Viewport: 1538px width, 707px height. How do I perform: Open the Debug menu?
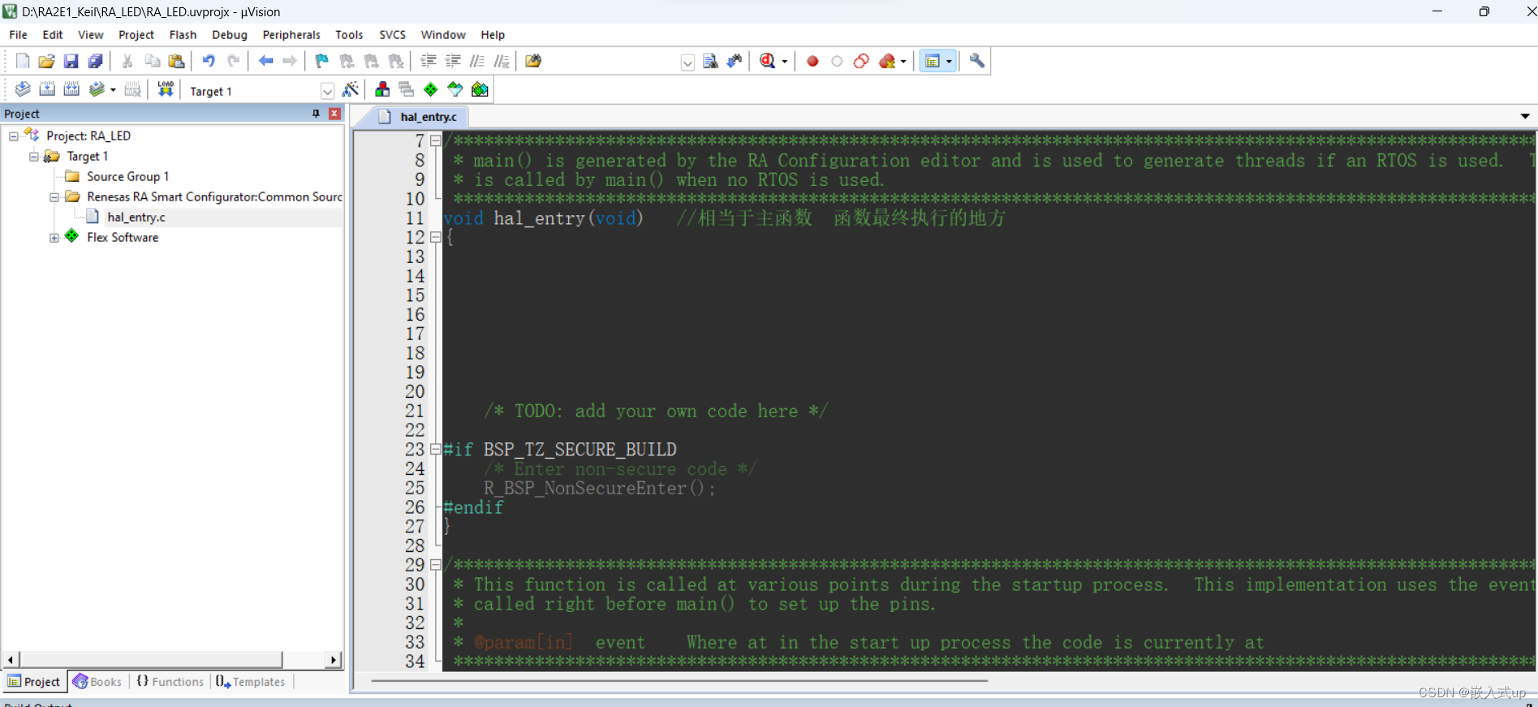[230, 35]
